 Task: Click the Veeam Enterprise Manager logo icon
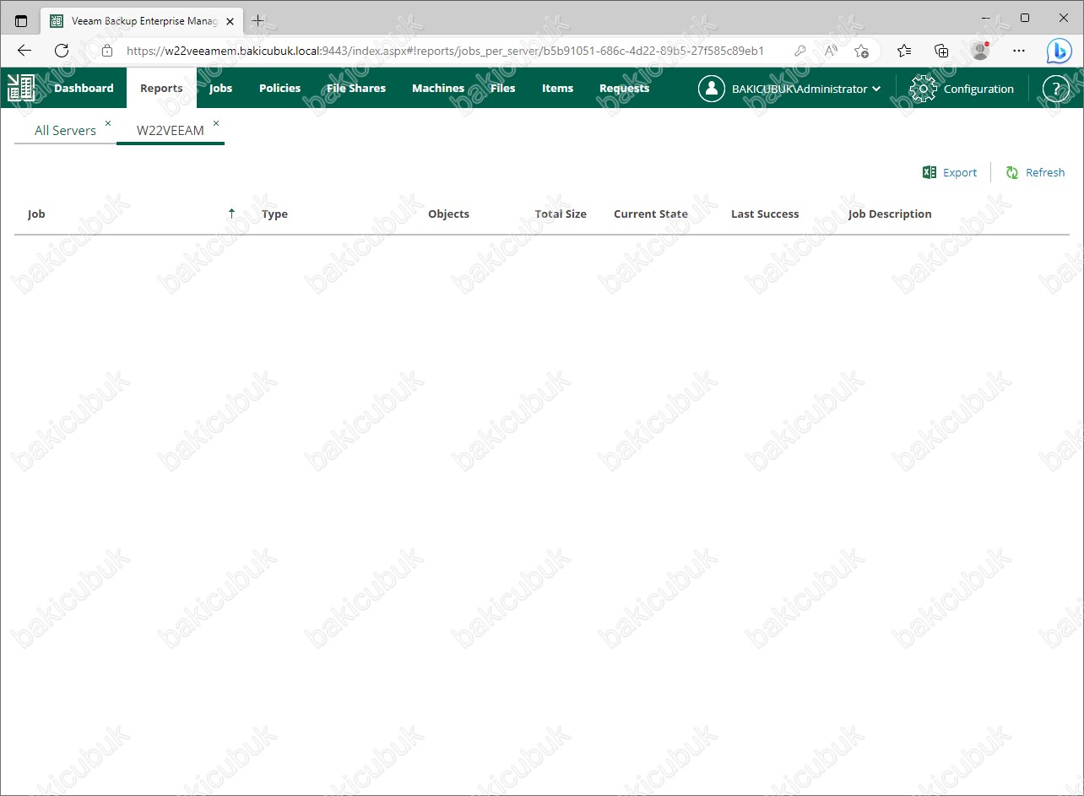[x=21, y=88]
